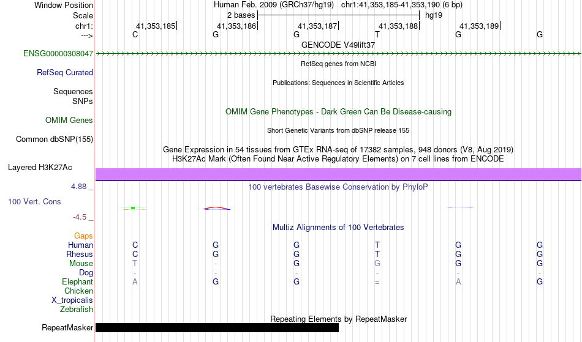Click the X_tropicalis species row label
This screenshot has width=582, height=342.
(x=72, y=300)
